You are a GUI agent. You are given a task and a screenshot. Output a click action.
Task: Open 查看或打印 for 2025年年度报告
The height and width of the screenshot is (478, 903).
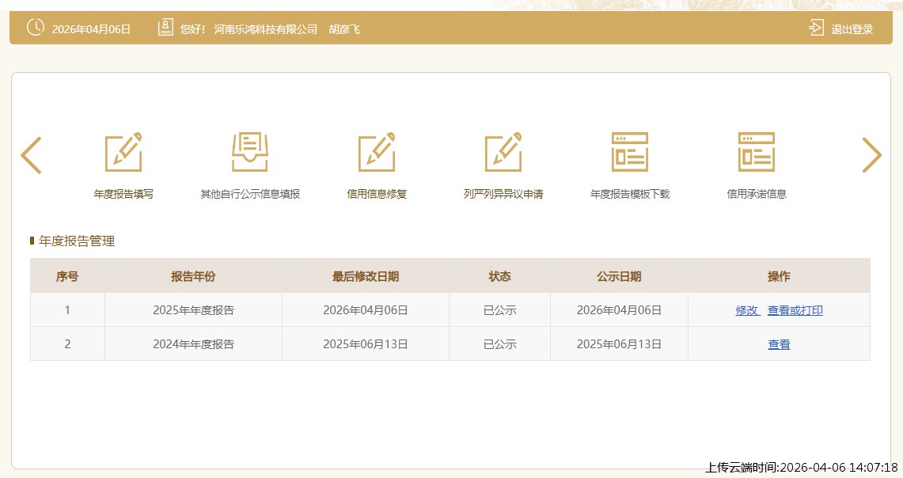(x=795, y=310)
